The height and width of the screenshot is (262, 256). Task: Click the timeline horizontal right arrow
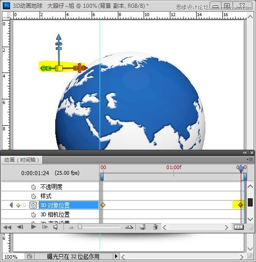(x=227, y=227)
